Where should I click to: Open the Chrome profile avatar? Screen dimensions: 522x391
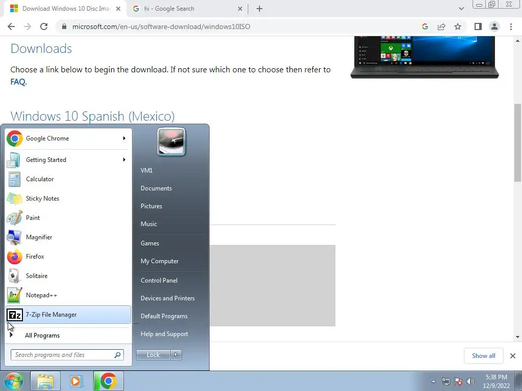494,26
